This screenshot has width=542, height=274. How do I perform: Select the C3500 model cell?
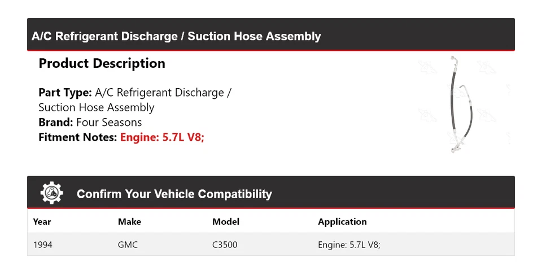pyautogui.click(x=226, y=245)
